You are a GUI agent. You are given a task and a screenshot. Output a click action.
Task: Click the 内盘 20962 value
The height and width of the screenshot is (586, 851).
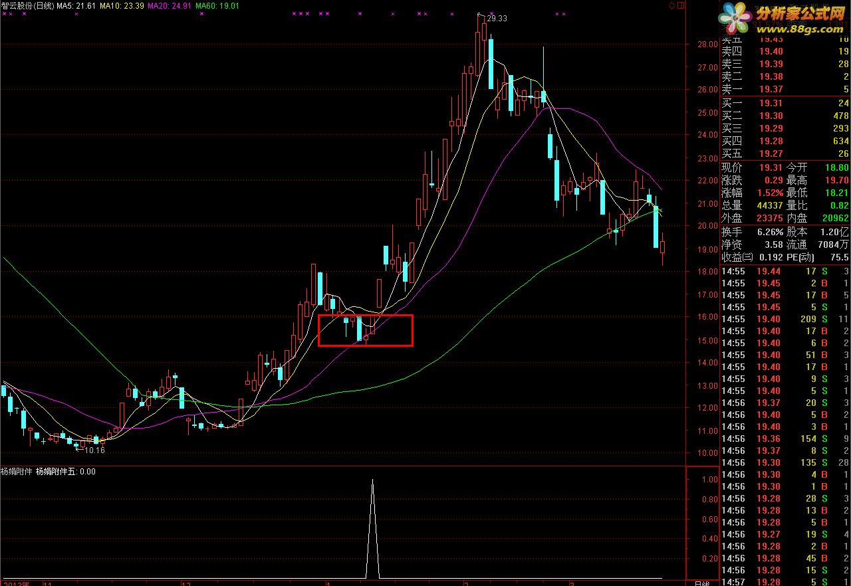pos(835,218)
